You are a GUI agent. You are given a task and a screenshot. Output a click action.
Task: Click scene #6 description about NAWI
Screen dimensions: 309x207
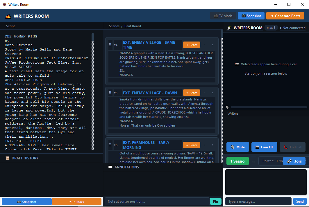(162, 157)
